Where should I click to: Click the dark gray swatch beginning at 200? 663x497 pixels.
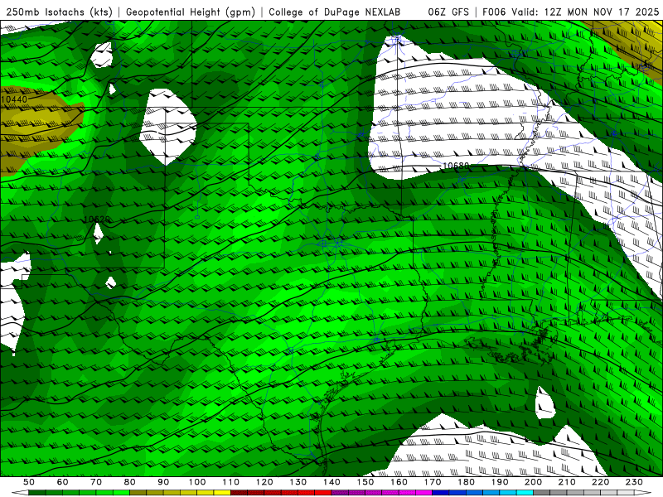tap(542, 492)
